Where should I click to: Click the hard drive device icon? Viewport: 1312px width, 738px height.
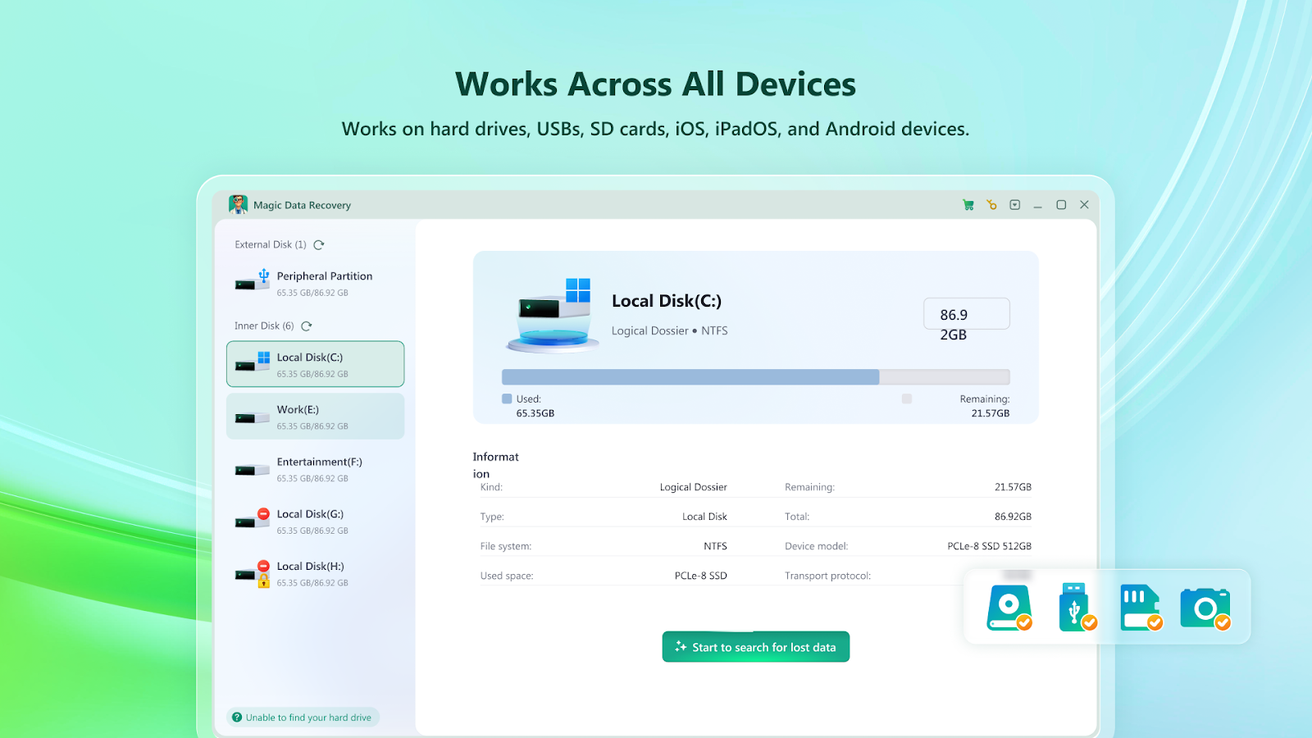(1009, 608)
